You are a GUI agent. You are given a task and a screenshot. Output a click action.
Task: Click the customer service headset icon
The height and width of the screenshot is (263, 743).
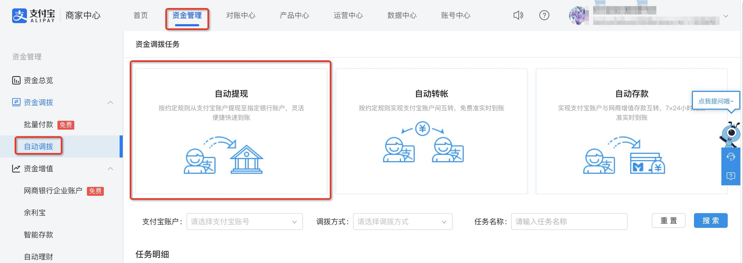[x=731, y=157]
